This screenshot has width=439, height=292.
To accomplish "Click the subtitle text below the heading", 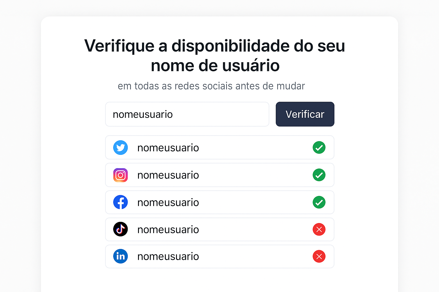I will (211, 86).
